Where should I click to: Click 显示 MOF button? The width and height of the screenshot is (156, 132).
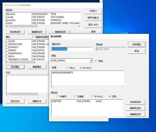93,25
